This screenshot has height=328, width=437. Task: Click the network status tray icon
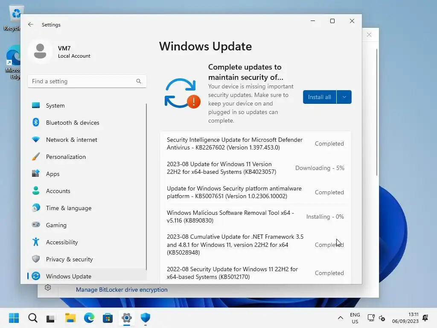click(x=371, y=318)
